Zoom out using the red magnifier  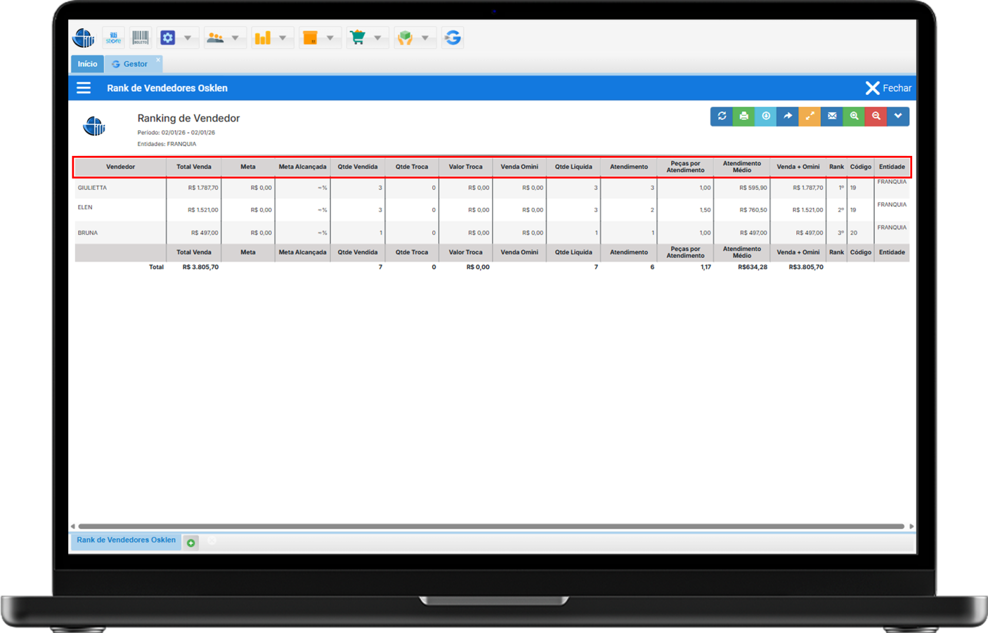[876, 116]
